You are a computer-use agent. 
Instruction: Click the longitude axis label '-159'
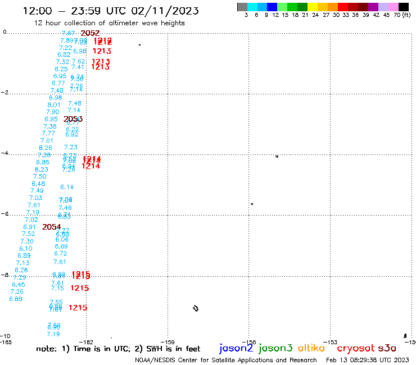168,342
